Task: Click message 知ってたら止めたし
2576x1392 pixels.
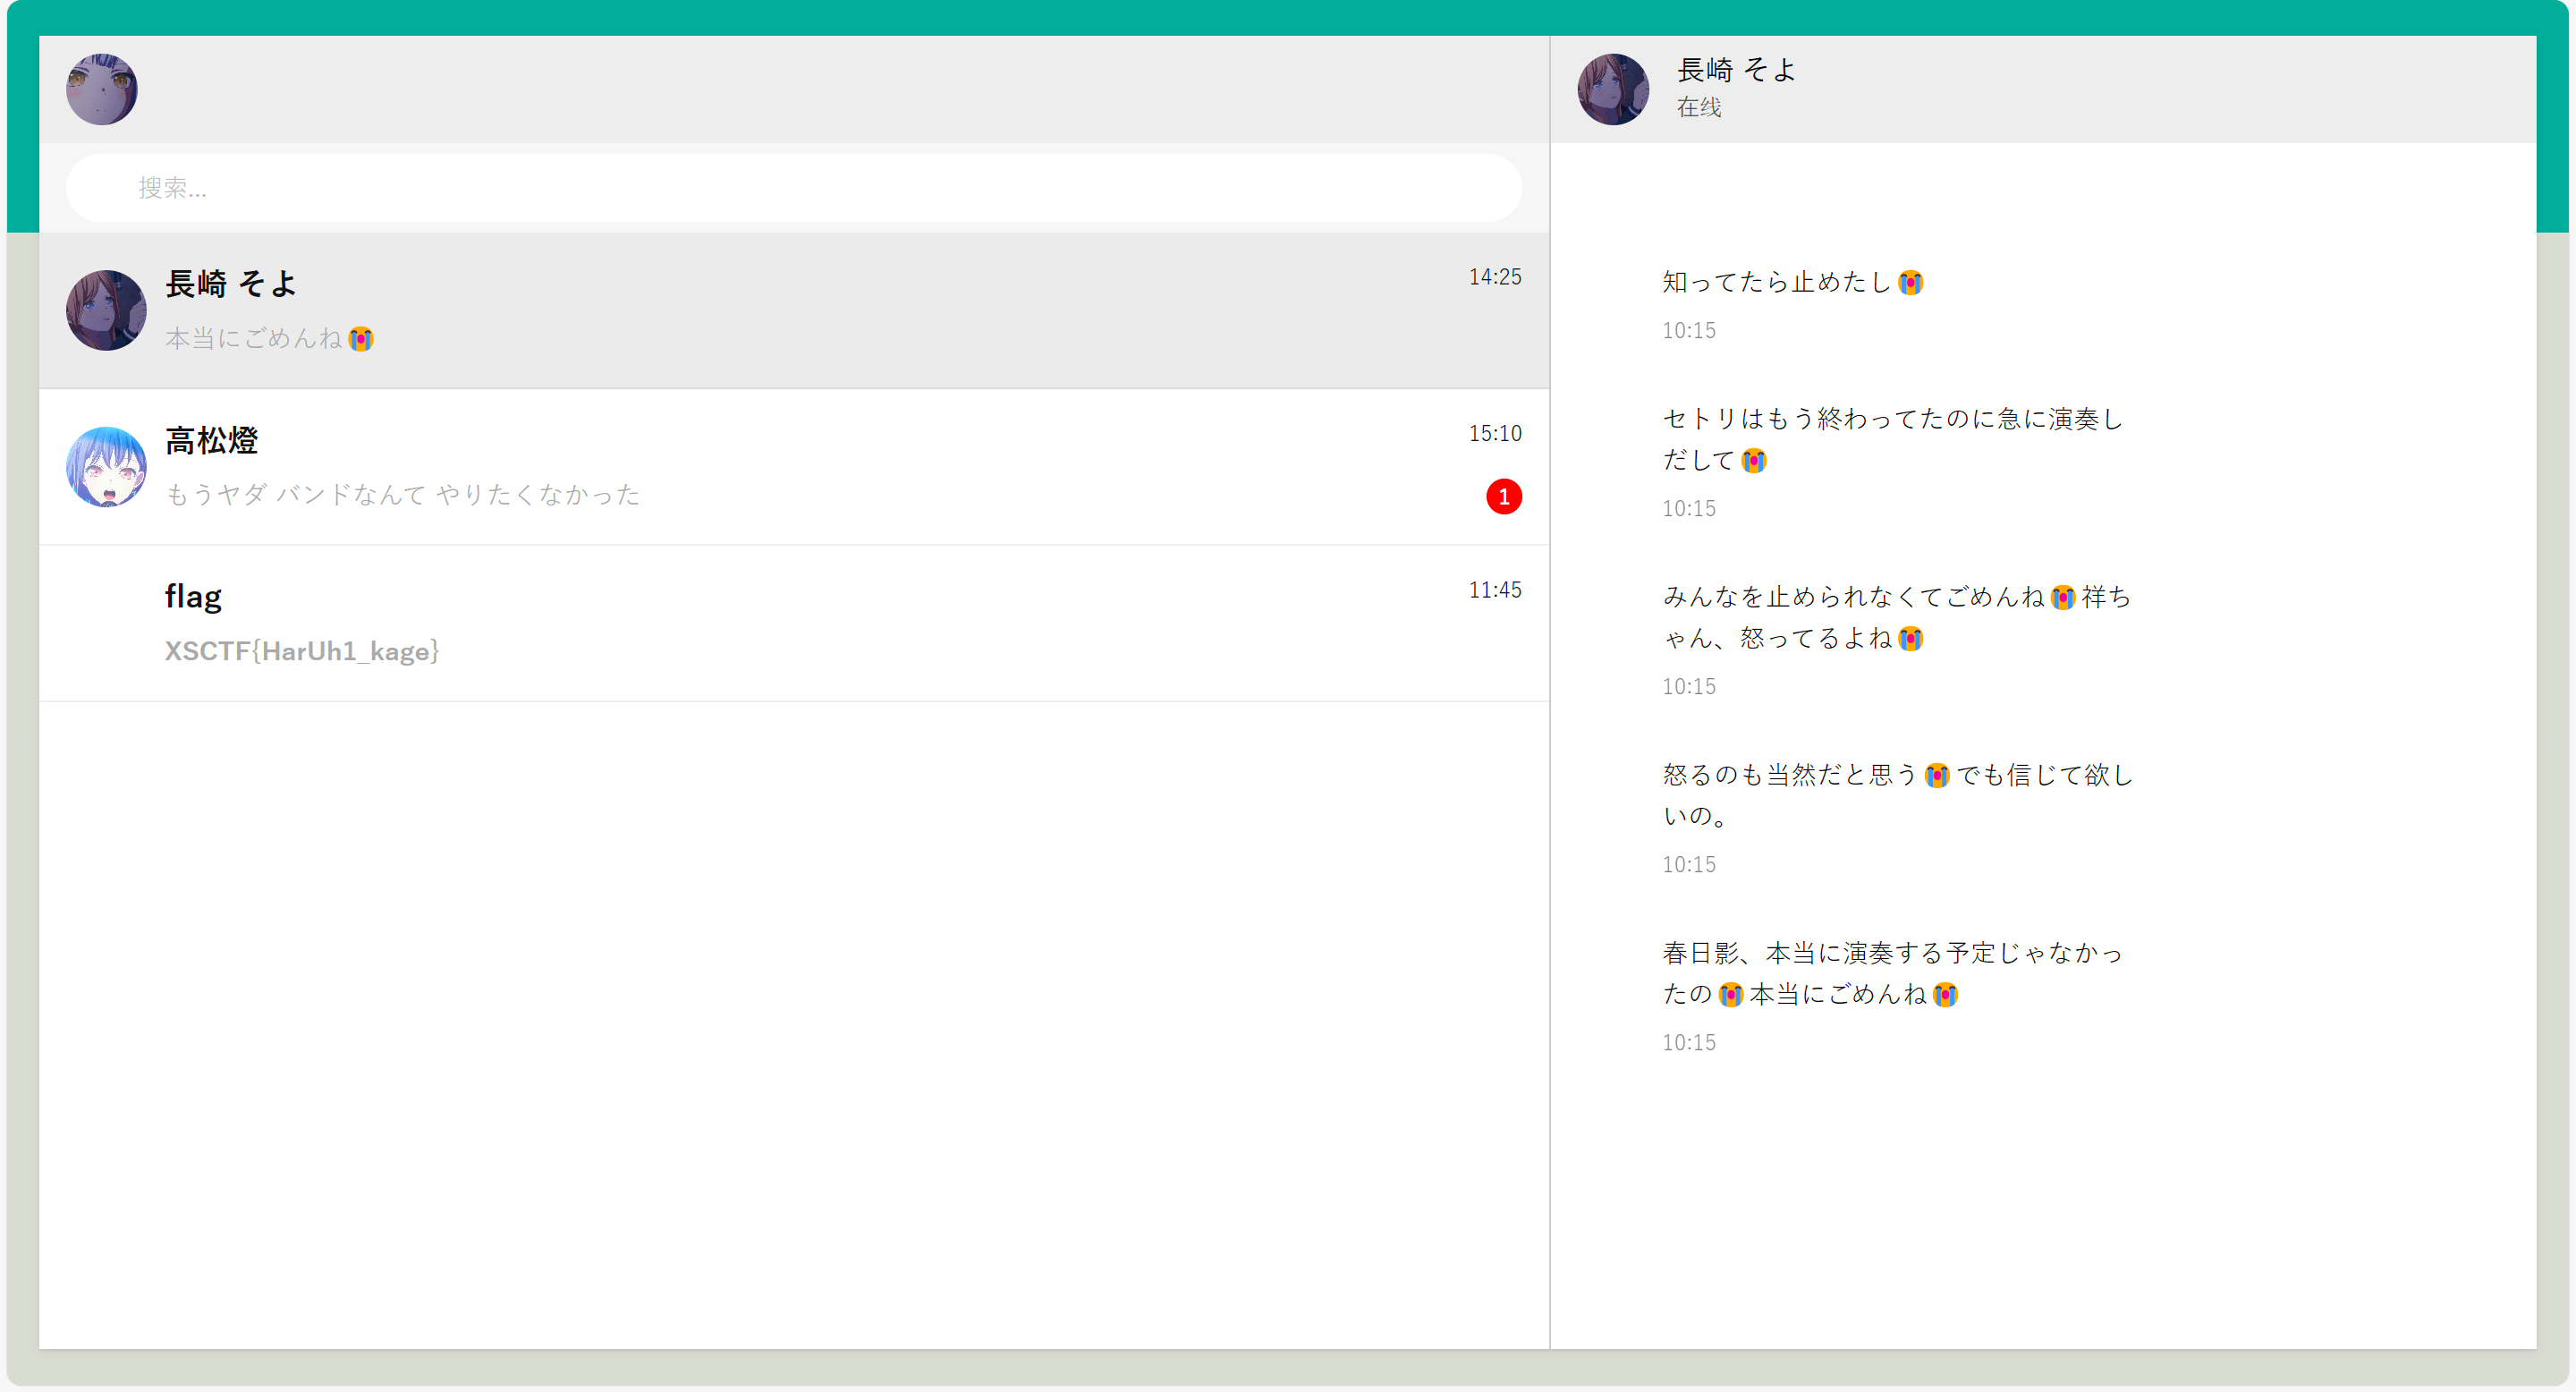Action: 1792,282
